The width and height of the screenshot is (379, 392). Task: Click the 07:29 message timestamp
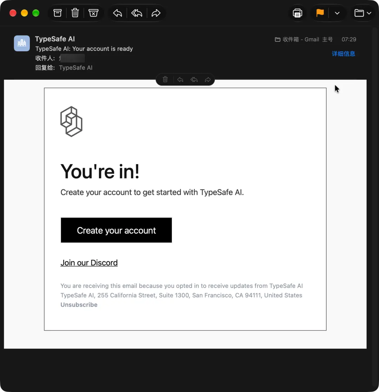pos(349,39)
